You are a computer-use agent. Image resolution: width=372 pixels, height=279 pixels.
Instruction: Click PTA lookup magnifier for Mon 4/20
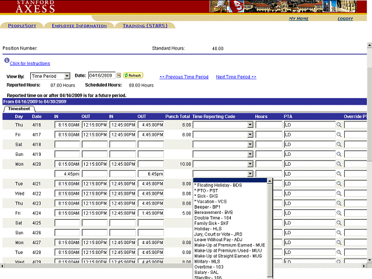tap(339, 164)
